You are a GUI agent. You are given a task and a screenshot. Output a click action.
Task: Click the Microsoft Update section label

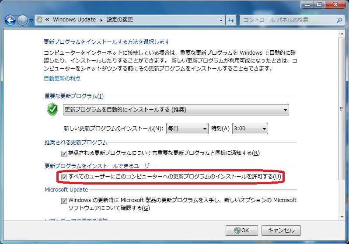(x=66, y=190)
